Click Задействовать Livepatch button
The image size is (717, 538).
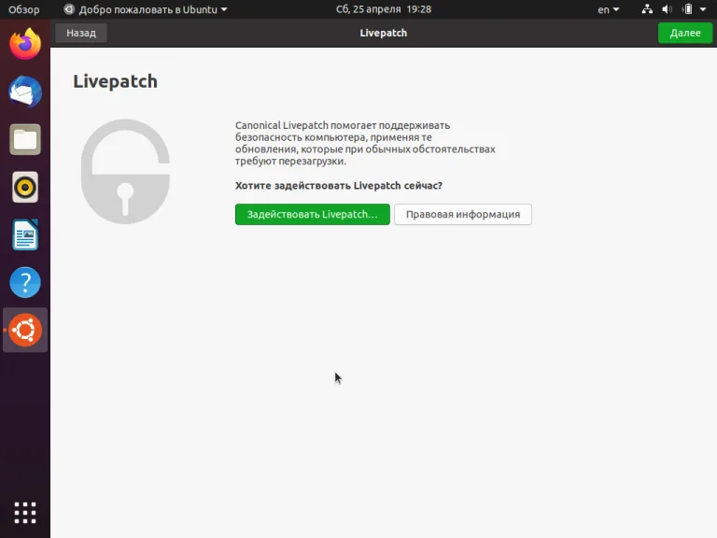coord(313,214)
